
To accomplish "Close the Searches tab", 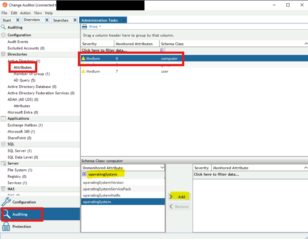I will point(75,20).
